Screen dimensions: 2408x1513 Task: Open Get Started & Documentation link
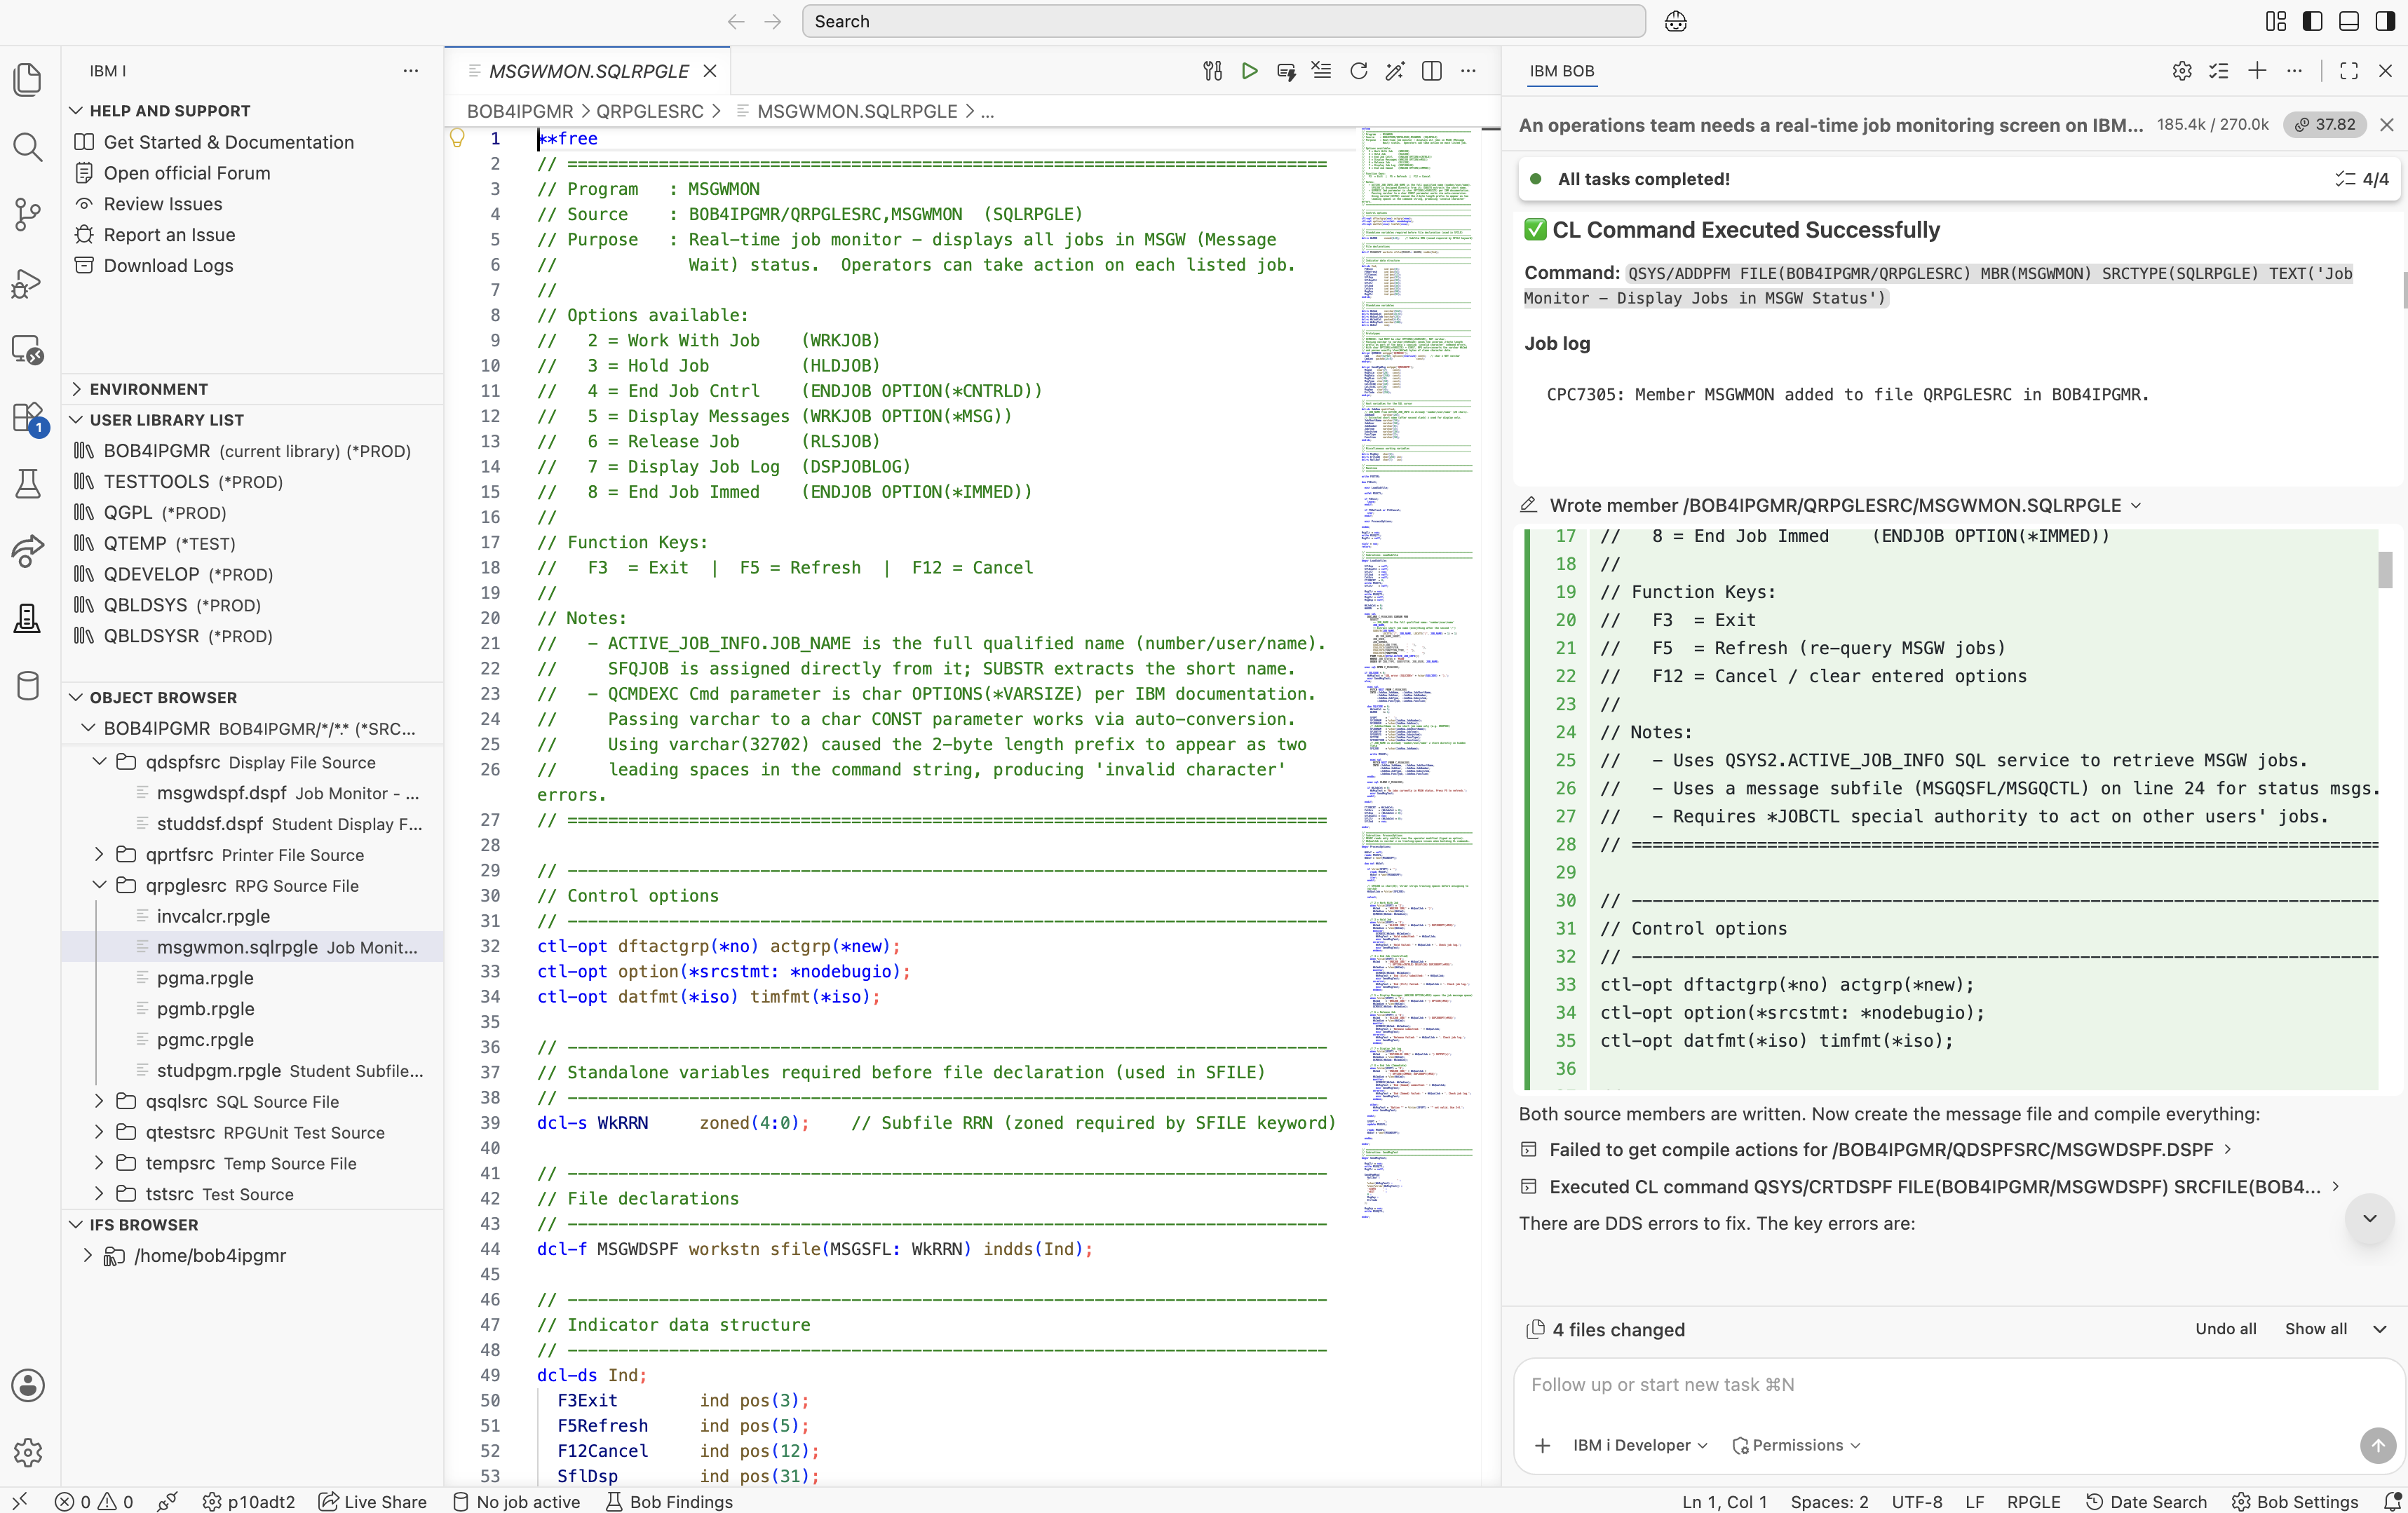click(x=229, y=142)
